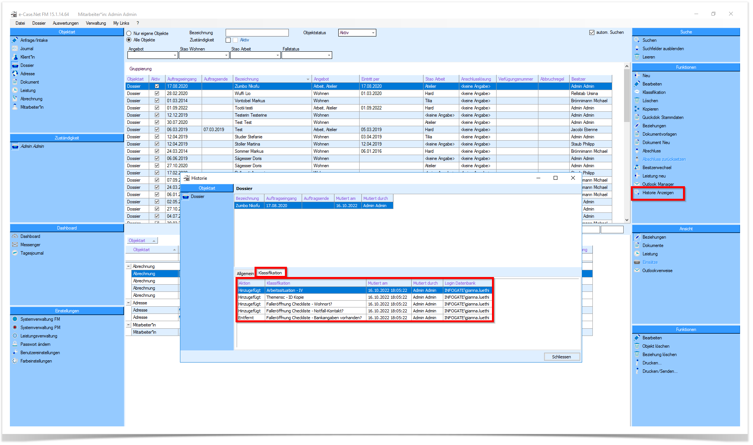Viewport: 753px width, 445px height.
Task: Open Systemverwaltung FM icon
Action: 15,319
